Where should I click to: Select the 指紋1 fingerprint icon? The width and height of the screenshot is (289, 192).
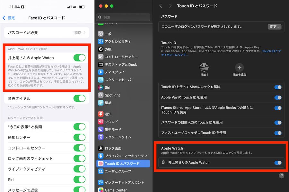pyautogui.click(x=204, y=68)
